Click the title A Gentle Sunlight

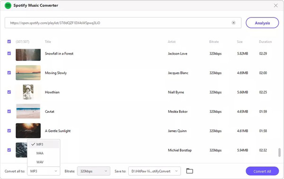pos(58,131)
